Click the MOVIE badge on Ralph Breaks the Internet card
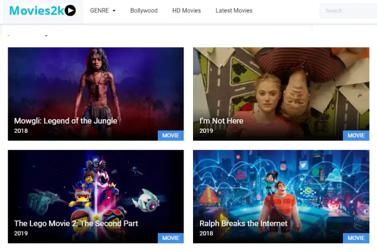 356,238
